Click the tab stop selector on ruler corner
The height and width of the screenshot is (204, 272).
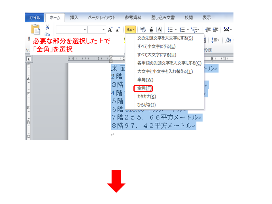point(29,59)
